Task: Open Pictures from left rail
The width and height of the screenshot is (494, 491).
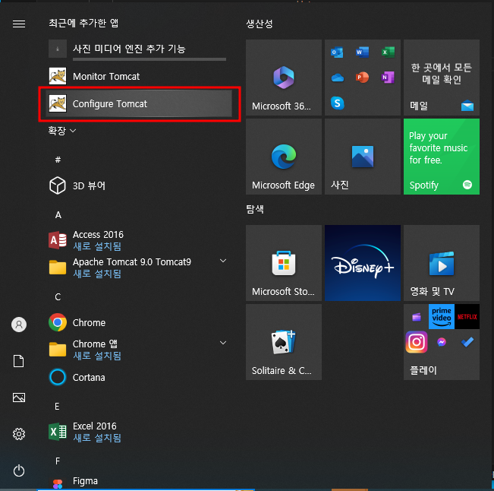Action: pos(19,398)
